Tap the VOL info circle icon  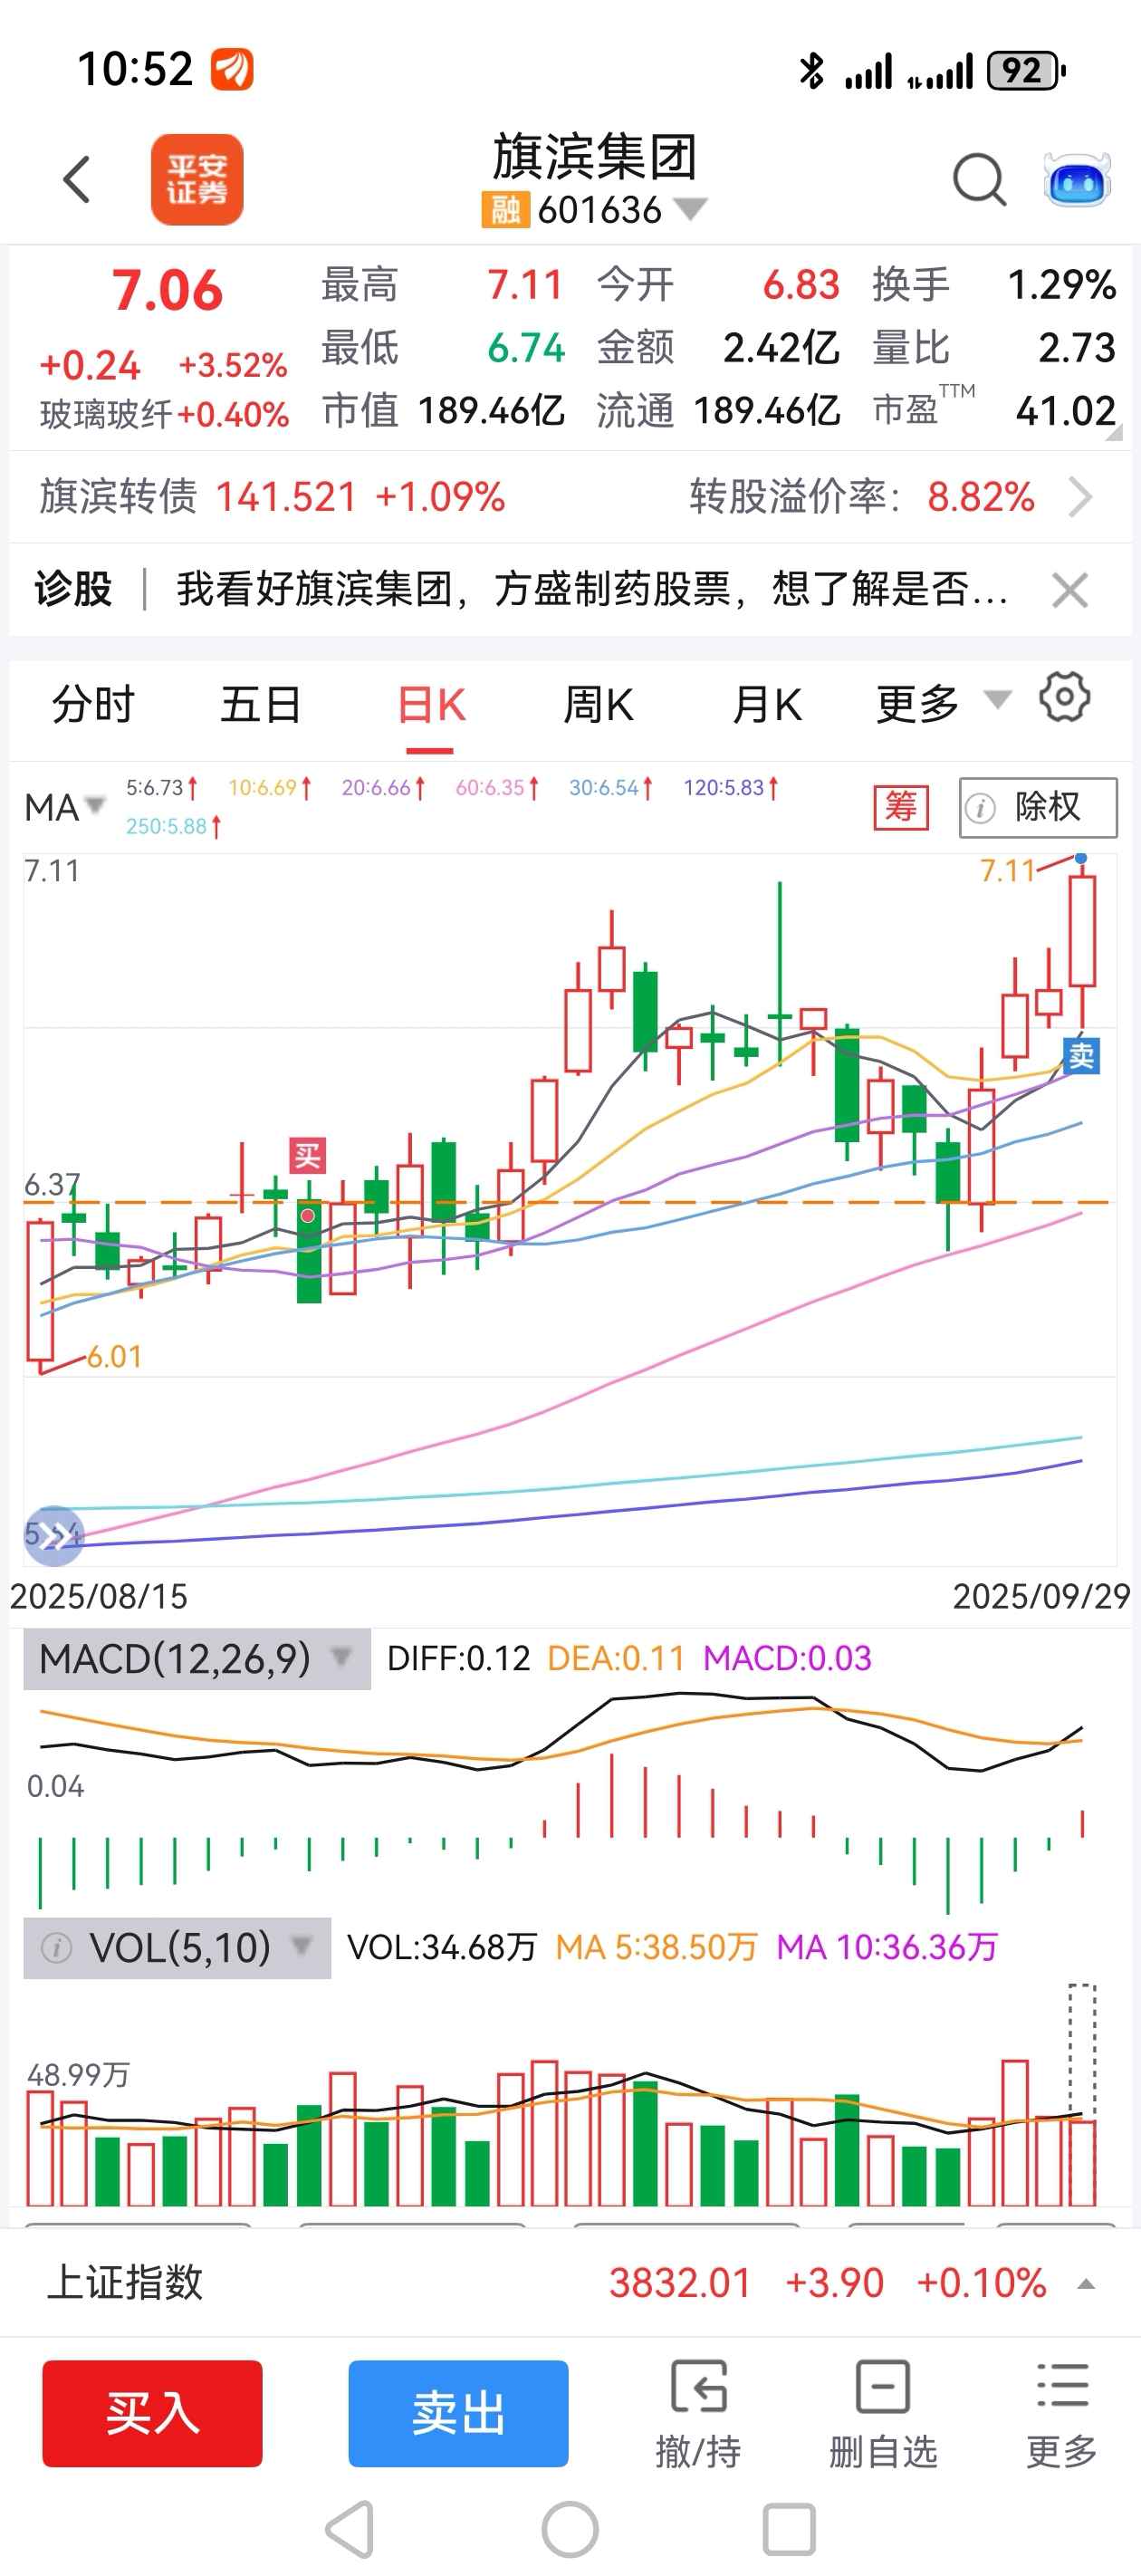pyautogui.click(x=56, y=1948)
